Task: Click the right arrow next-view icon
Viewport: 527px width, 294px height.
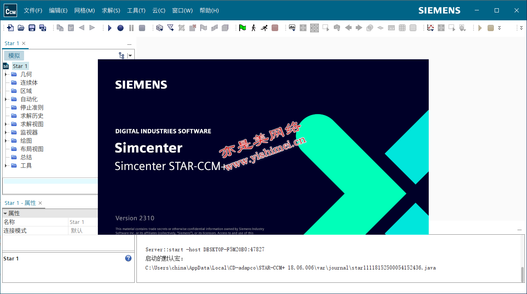Action: click(359, 28)
